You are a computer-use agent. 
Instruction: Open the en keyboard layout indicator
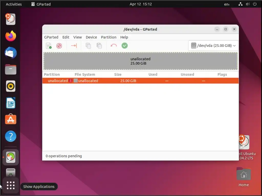[227, 4]
